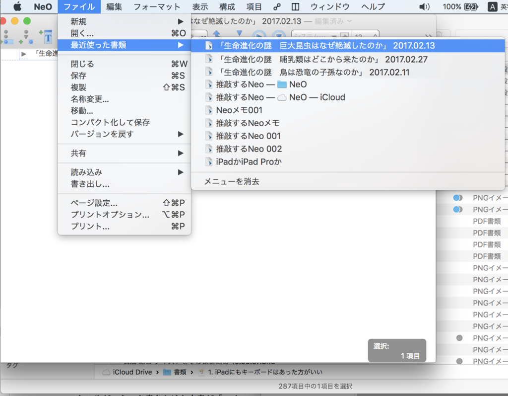Image resolution: width=508 pixels, height=396 pixels.
Task: Open recent 哺乳類はどこから来たのか document
Action: [348, 60]
